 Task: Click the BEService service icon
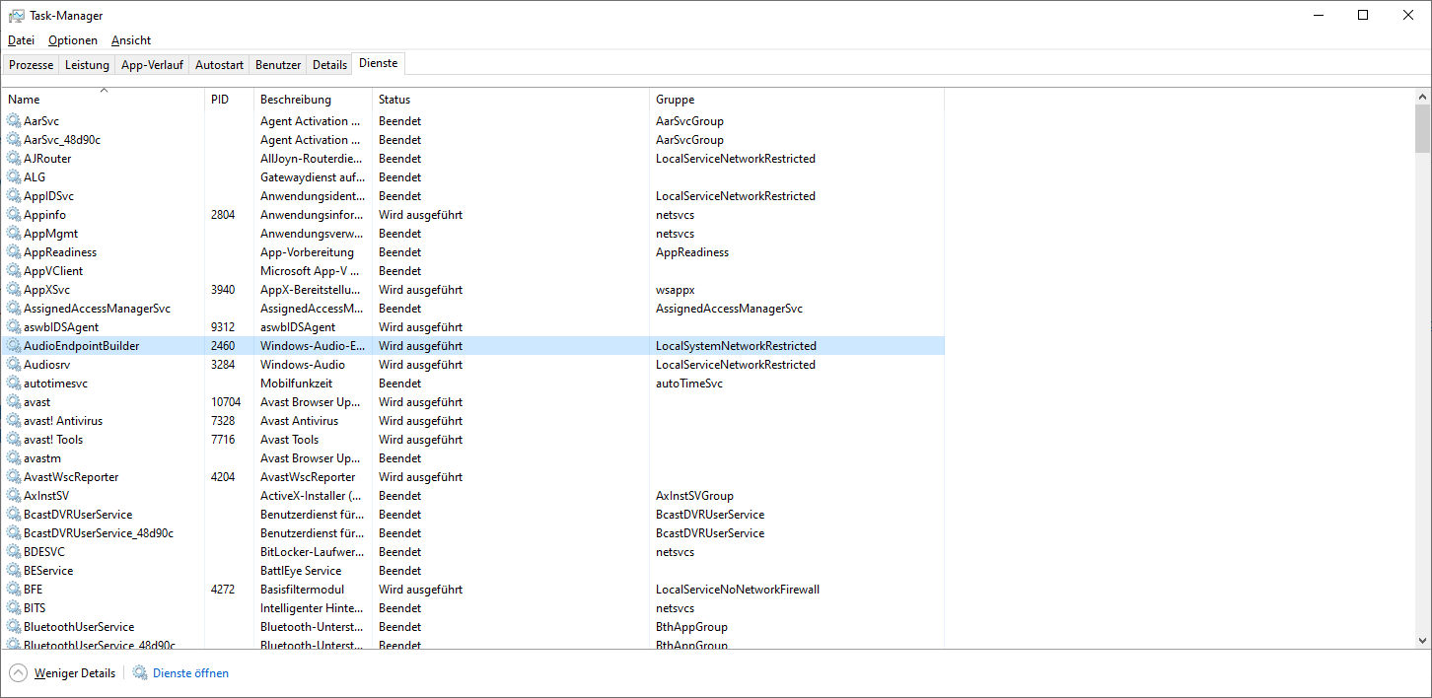tap(14, 571)
